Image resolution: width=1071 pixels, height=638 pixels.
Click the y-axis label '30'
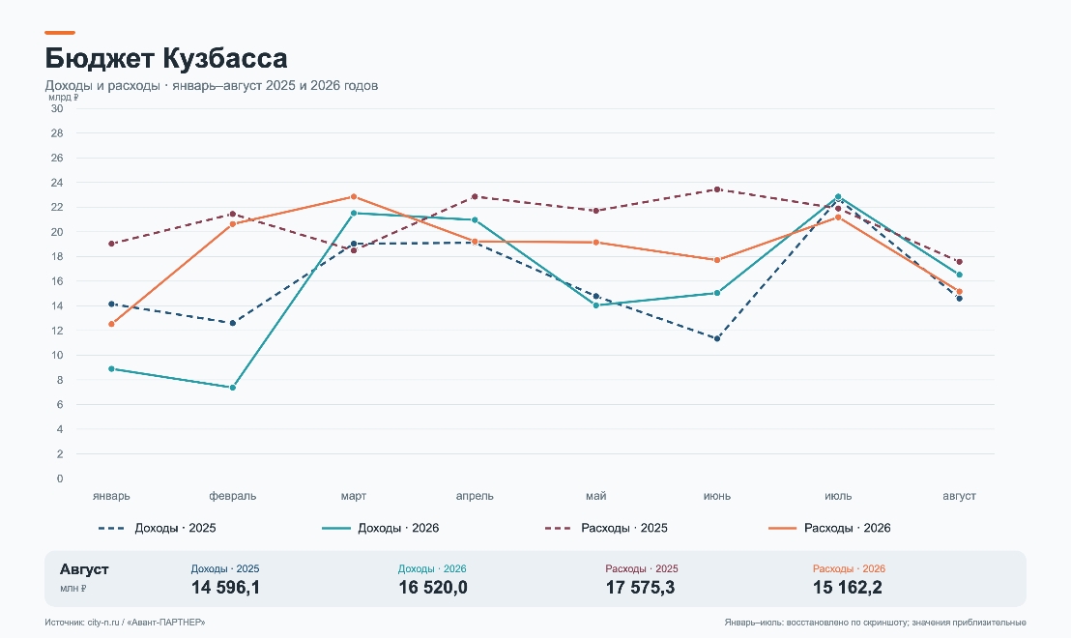(x=57, y=108)
